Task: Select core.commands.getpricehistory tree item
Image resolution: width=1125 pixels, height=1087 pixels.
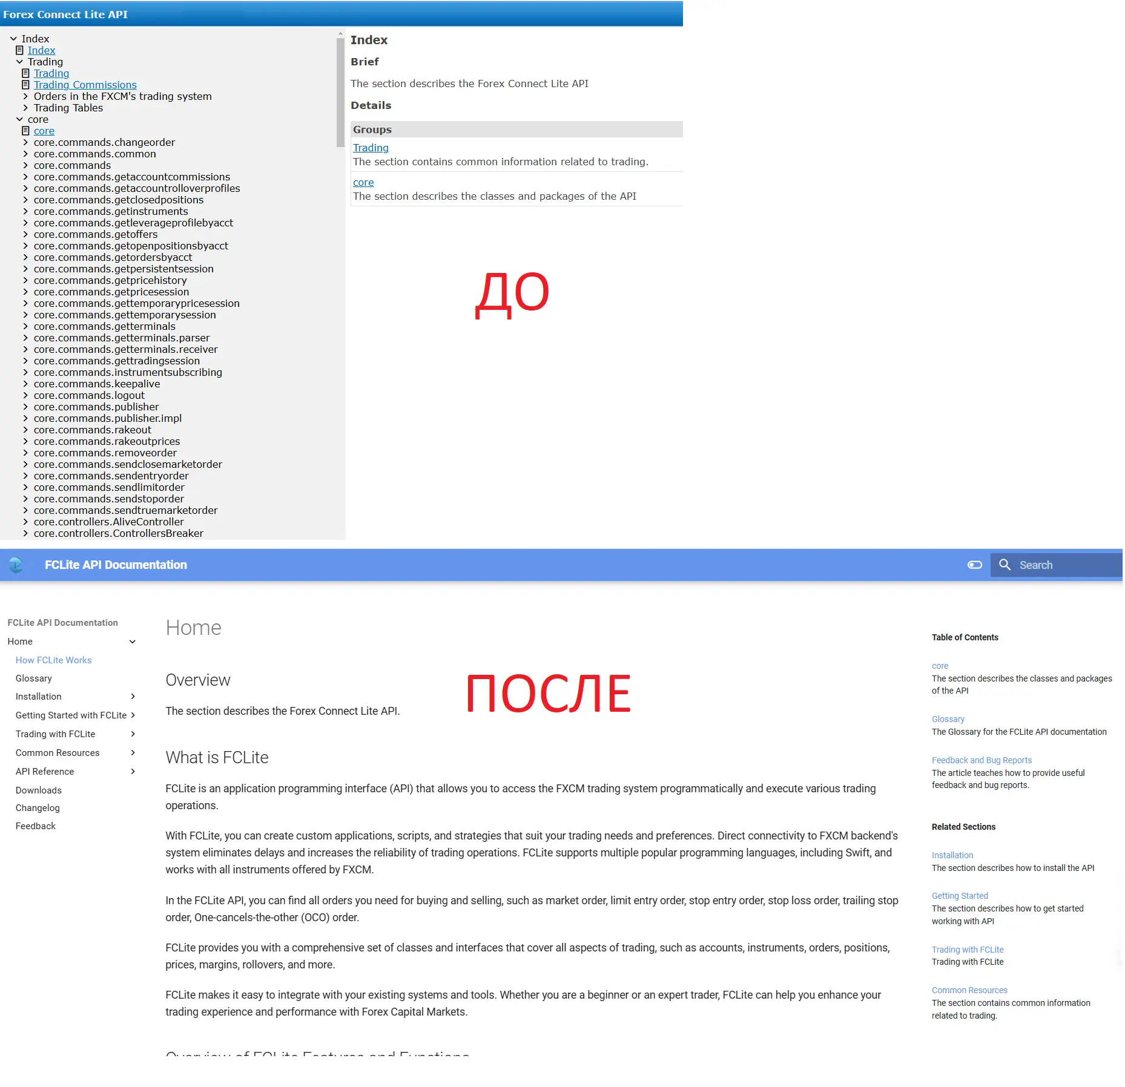Action: (x=110, y=280)
